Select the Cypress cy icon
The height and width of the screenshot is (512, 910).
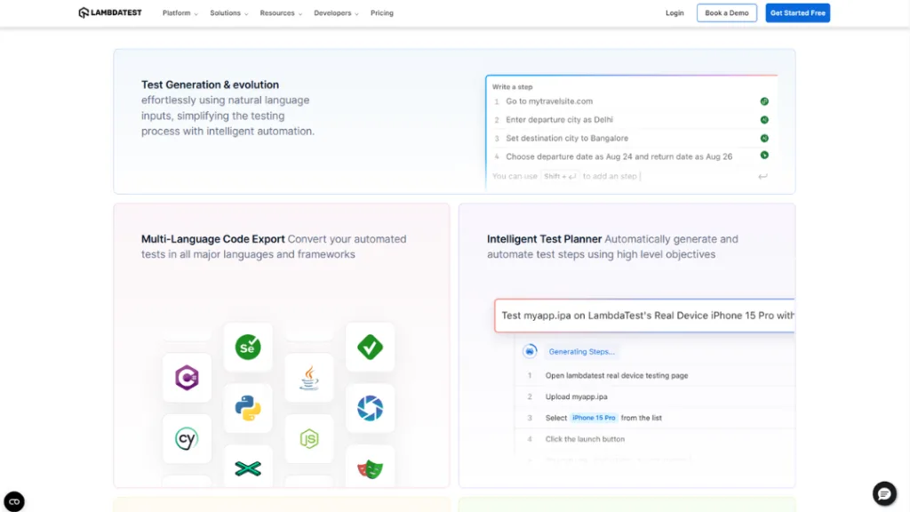(187, 439)
